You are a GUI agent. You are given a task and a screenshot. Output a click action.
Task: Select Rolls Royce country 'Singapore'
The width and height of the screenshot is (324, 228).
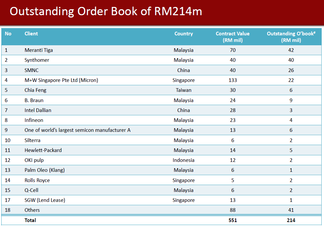[x=183, y=180]
